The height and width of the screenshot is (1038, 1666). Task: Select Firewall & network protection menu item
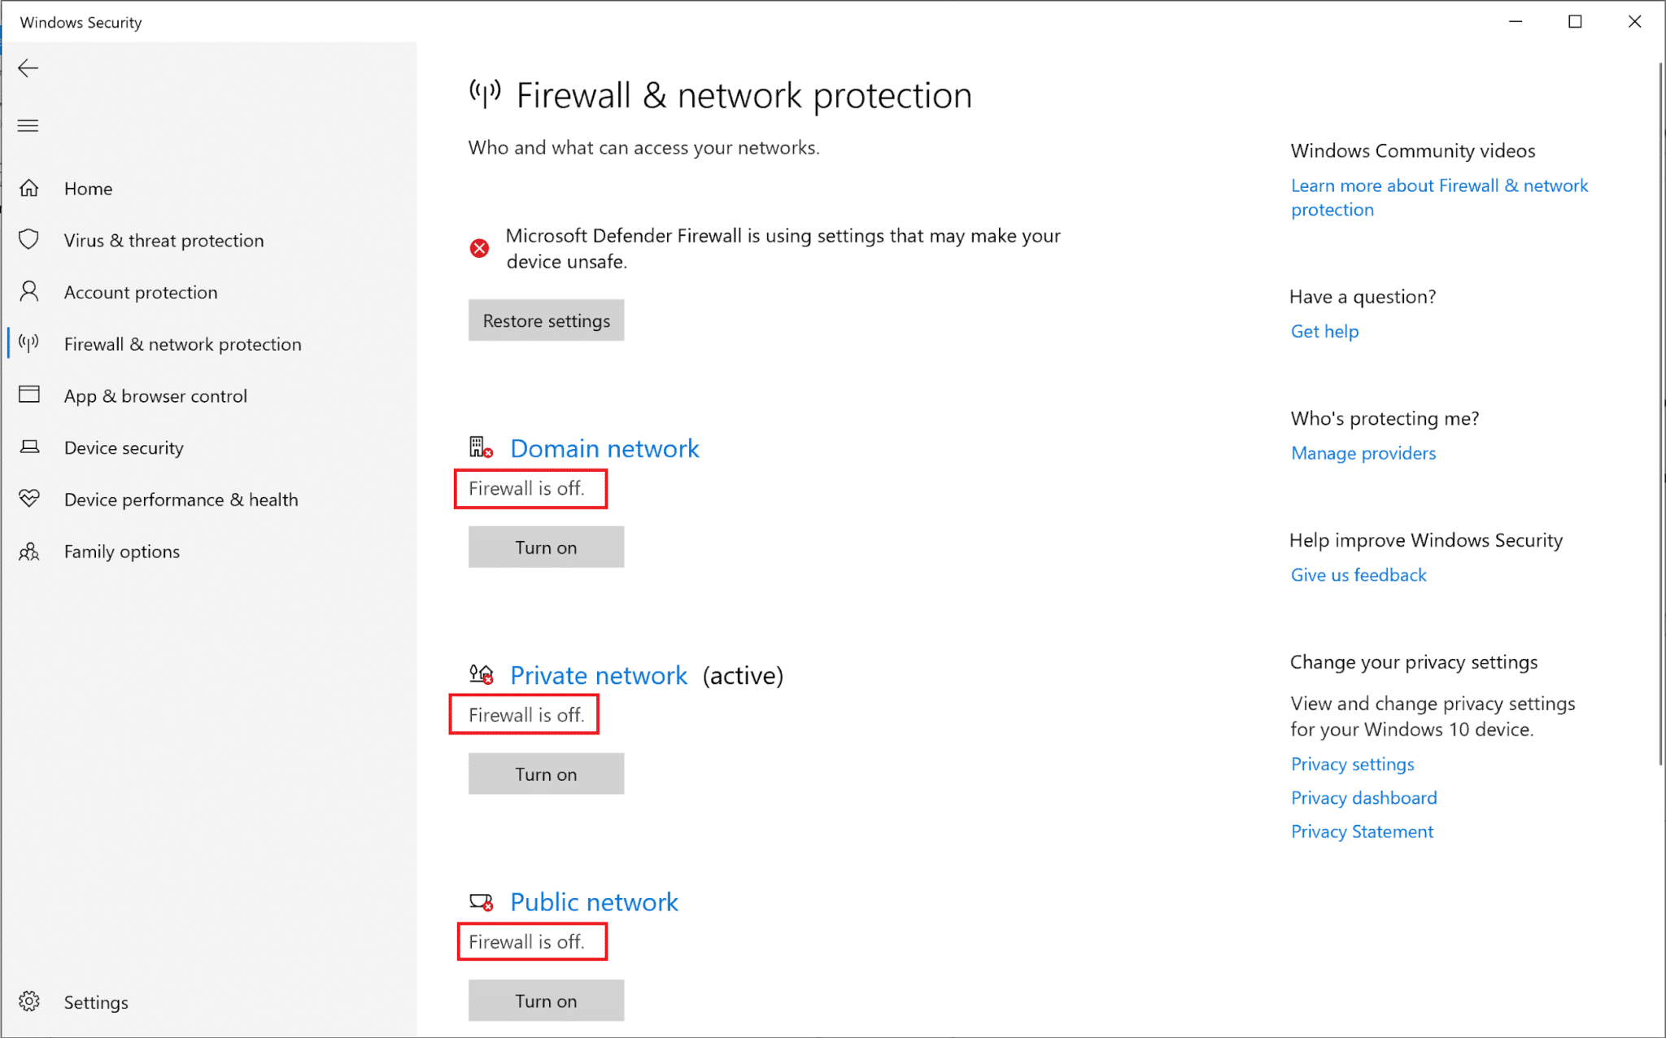[185, 343]
